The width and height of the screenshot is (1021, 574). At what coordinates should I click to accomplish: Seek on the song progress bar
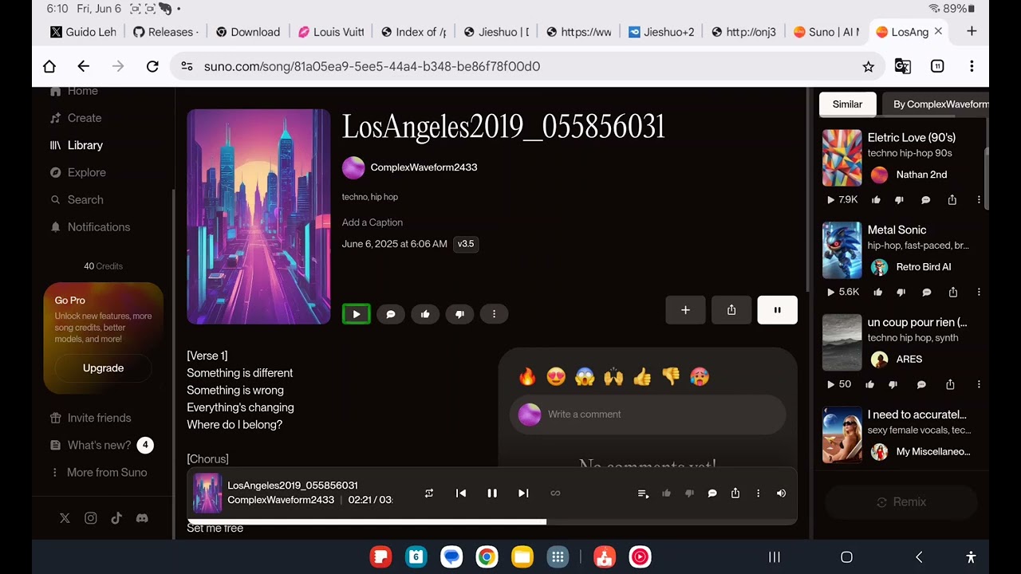pos(492,522)
